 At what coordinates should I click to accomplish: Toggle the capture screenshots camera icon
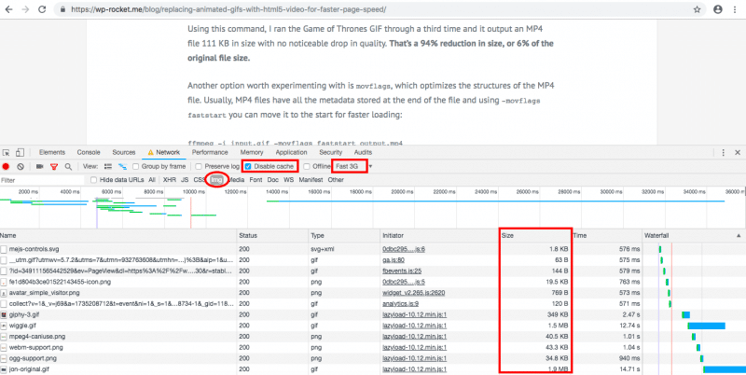pos(38,166)
